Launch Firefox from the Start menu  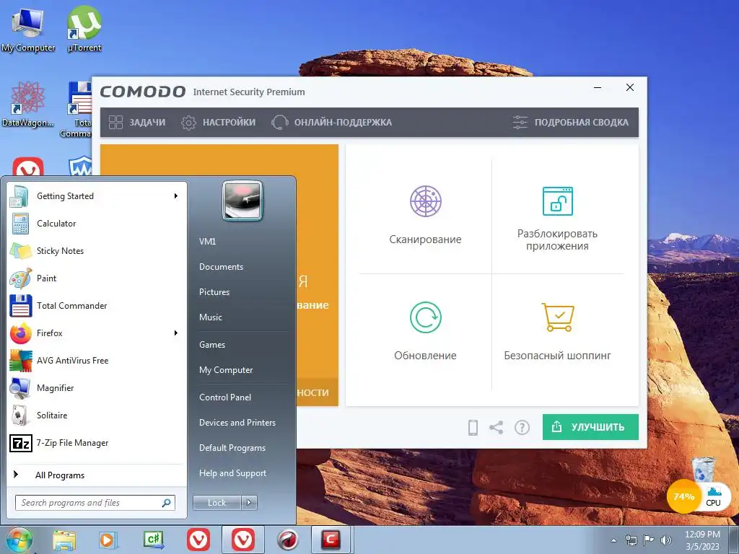96,333
